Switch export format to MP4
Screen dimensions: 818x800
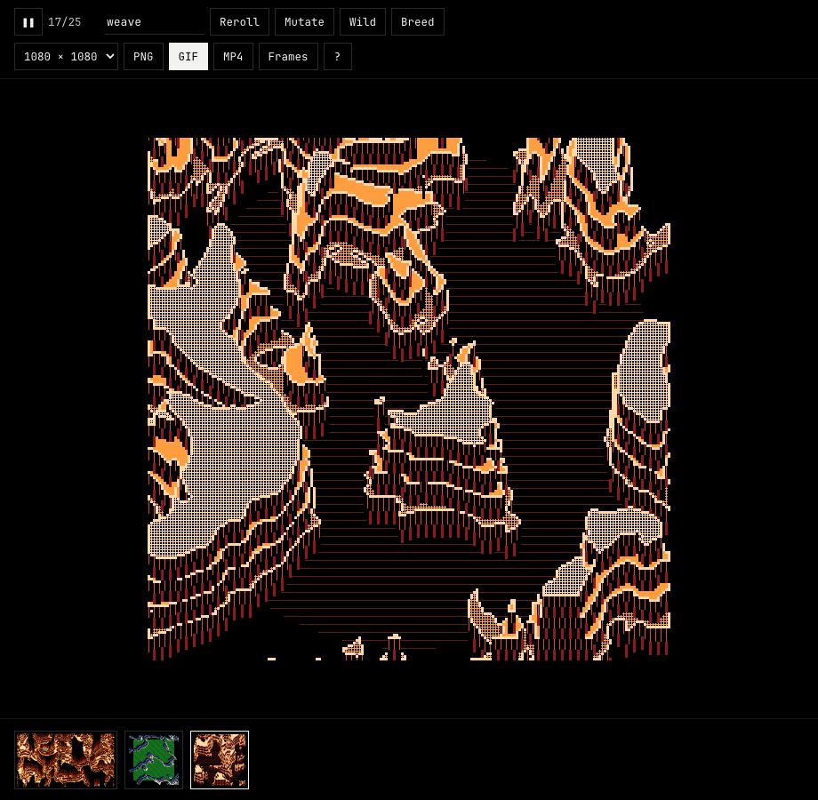click(233, 56)
